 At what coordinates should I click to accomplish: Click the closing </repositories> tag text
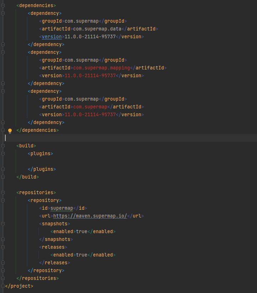(38, 278)
